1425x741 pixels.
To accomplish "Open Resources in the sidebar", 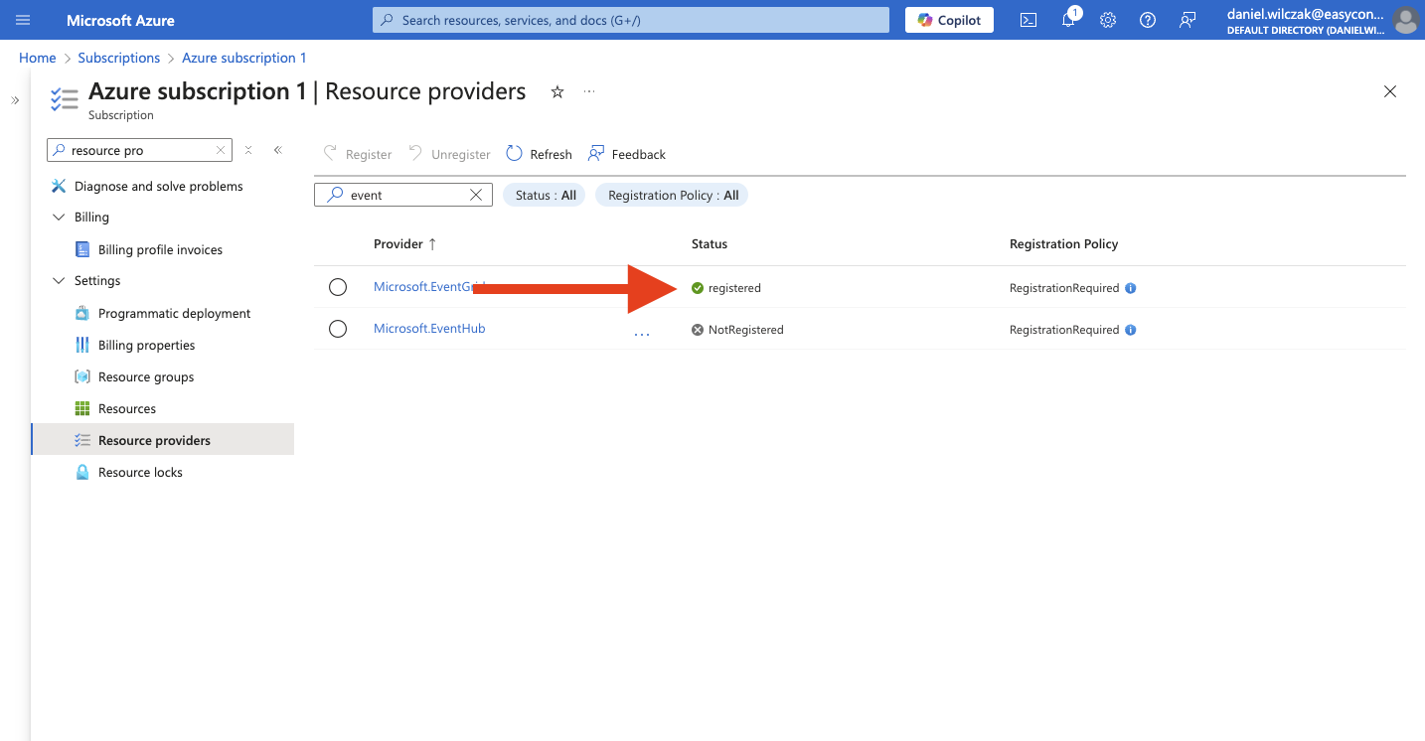I will click(127, 408).
